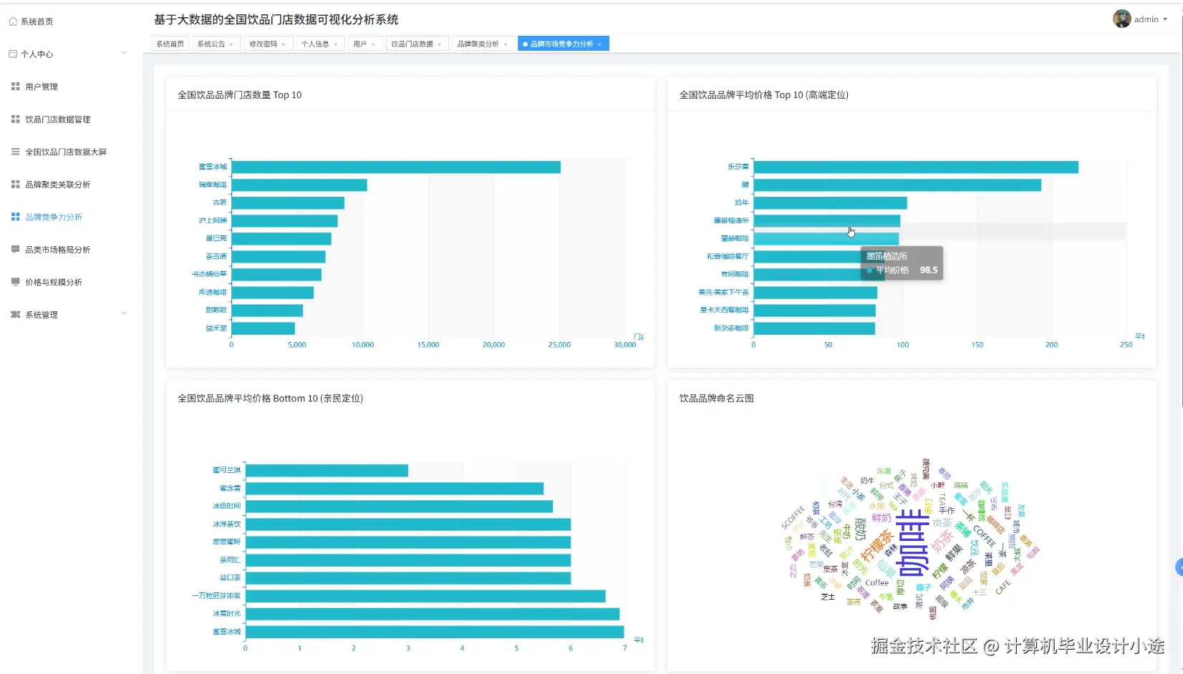Go to 品类市场格局分析 page

click(58, 250)
